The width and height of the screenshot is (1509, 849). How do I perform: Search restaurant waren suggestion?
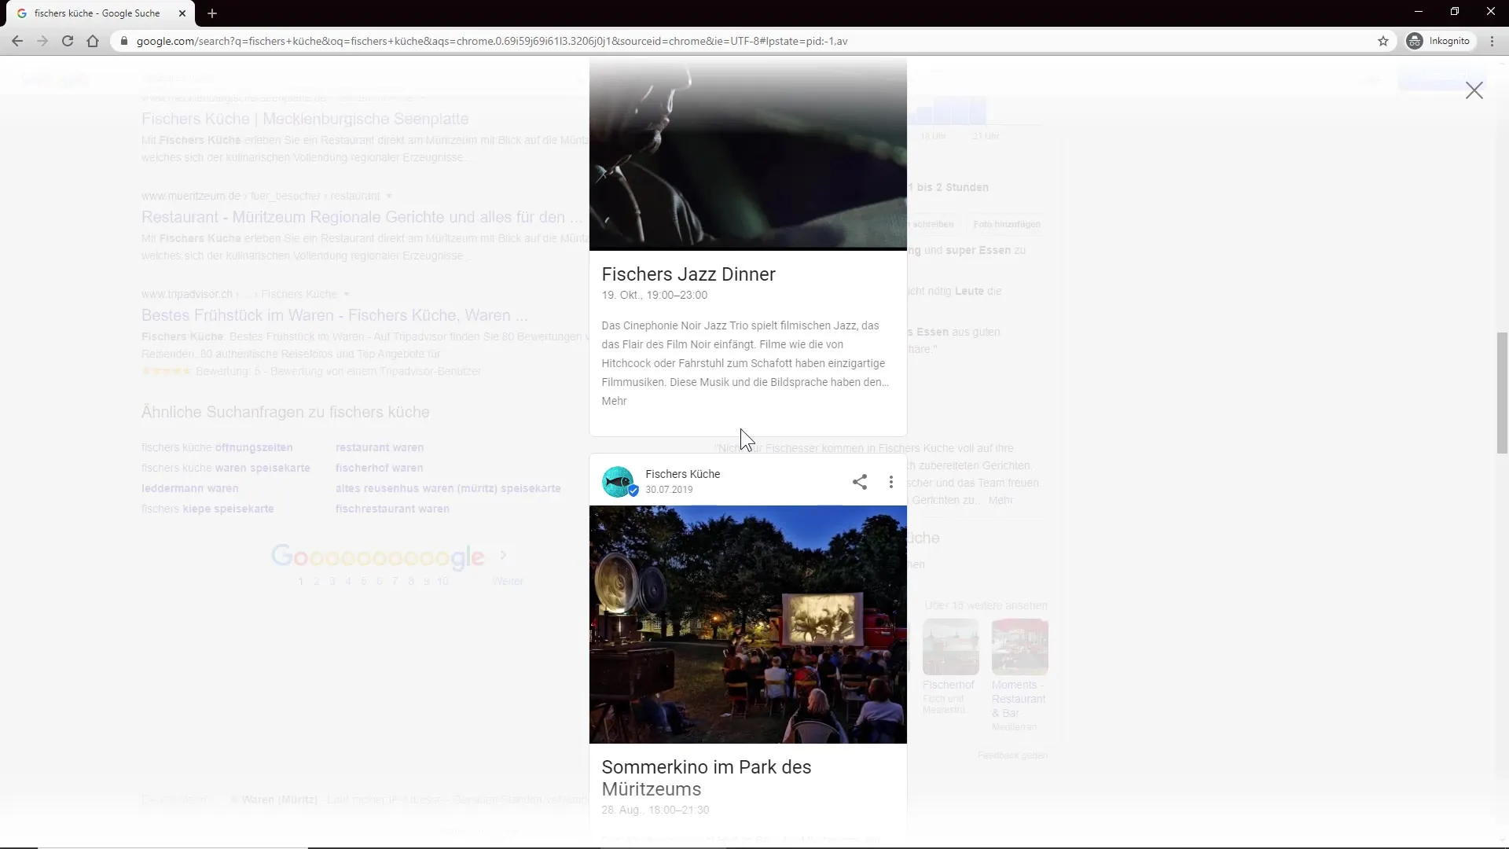[380, 447]
